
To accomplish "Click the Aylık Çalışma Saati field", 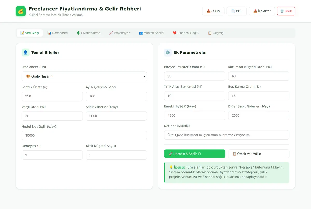I will pos(116,96).
